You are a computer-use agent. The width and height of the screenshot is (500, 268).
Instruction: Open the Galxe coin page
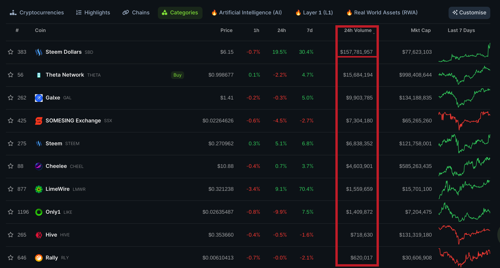coord(53,98)
